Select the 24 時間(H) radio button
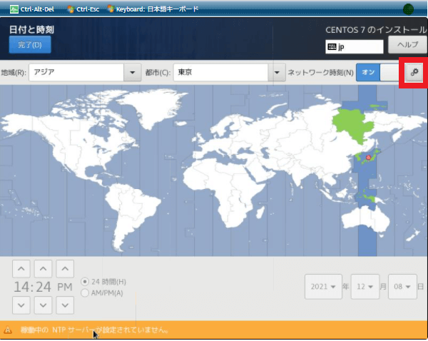The image size is (428, 341). 85,282
